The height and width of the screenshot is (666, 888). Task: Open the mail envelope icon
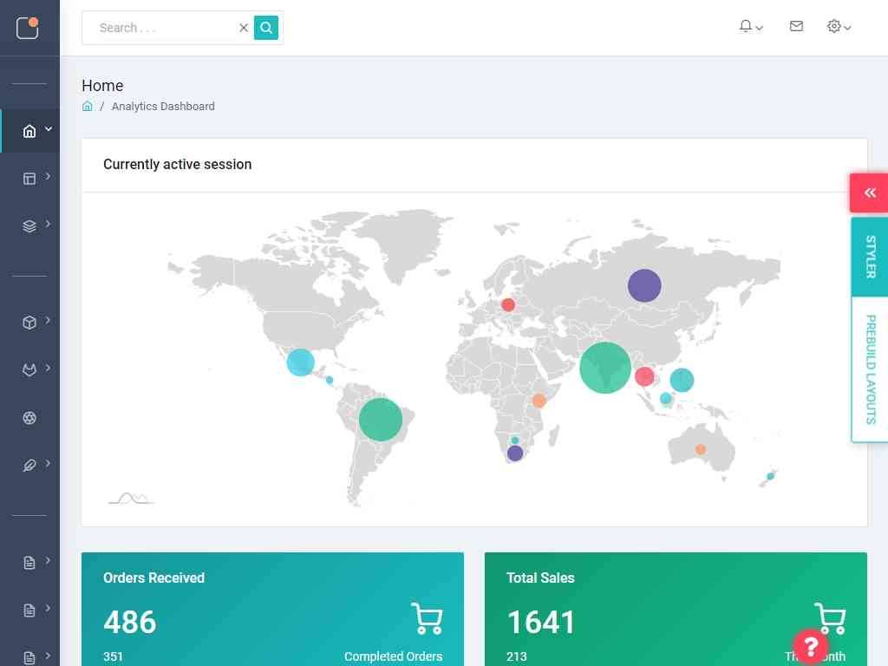coord(796,27)
